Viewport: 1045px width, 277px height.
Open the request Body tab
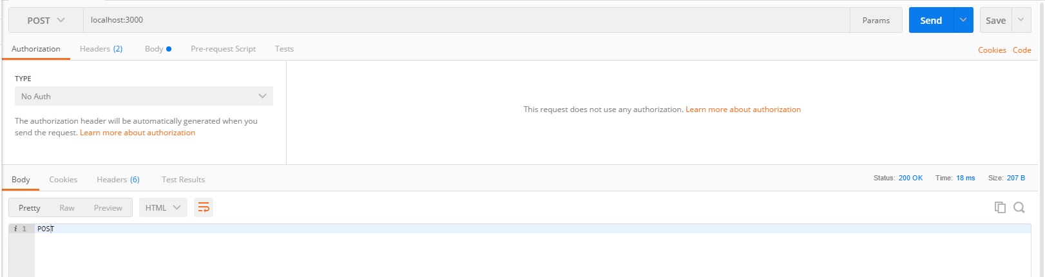point(157,49)
